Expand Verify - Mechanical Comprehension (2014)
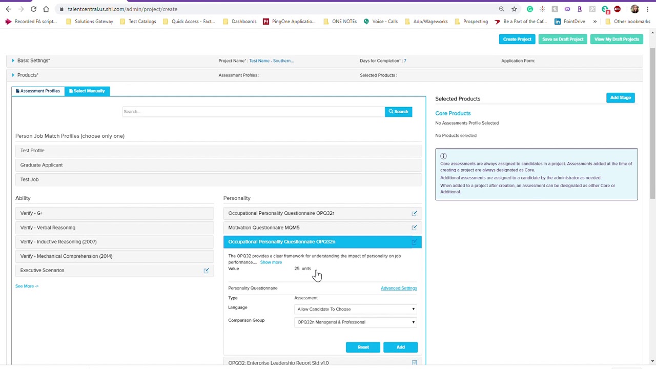This screenshot has height=369, width=656. (114, 256)
